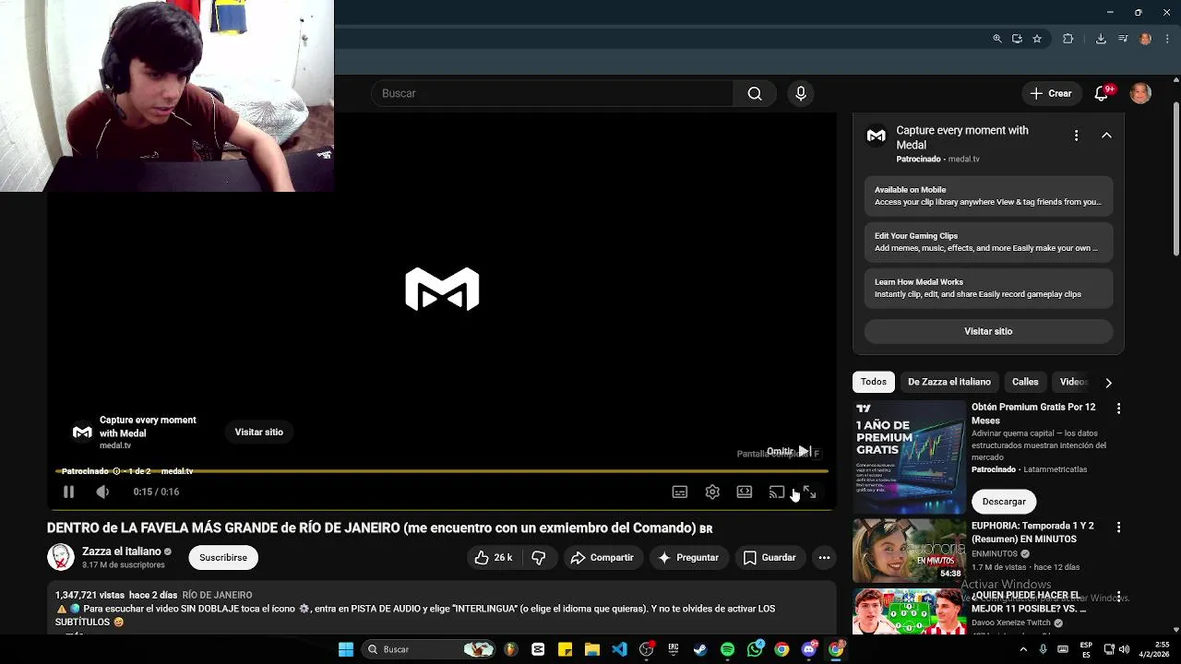Show more filter chips with the right arrow
Viewport: 1181px width, 664px height.
tap(1108, 382)
